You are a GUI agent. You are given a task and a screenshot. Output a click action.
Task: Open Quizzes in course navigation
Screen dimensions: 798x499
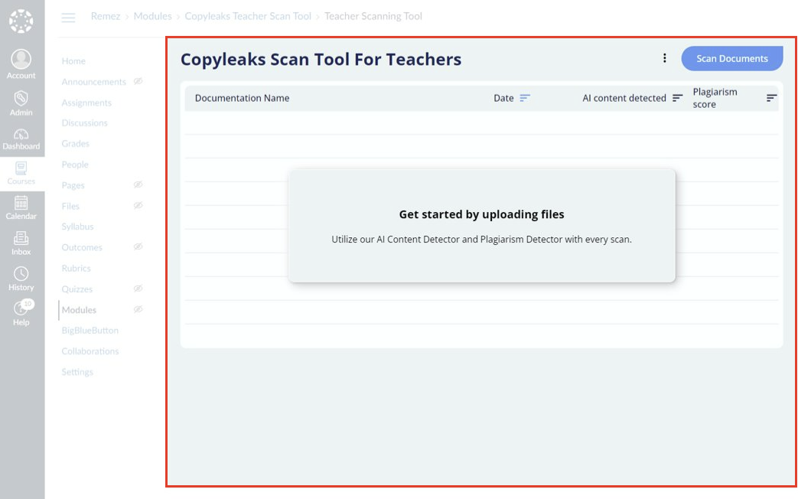click(77, 289)
